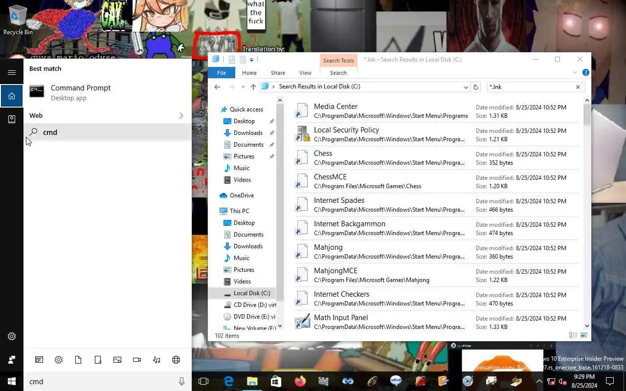Filter search results by Settings

coord(59,360)
